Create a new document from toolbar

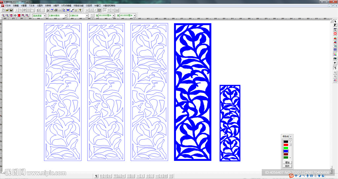(x=3, y=10)
